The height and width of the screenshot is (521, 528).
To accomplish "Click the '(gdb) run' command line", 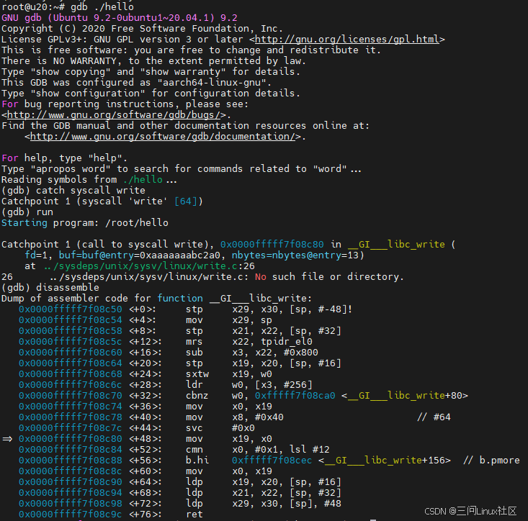I will tap(27, 212).
